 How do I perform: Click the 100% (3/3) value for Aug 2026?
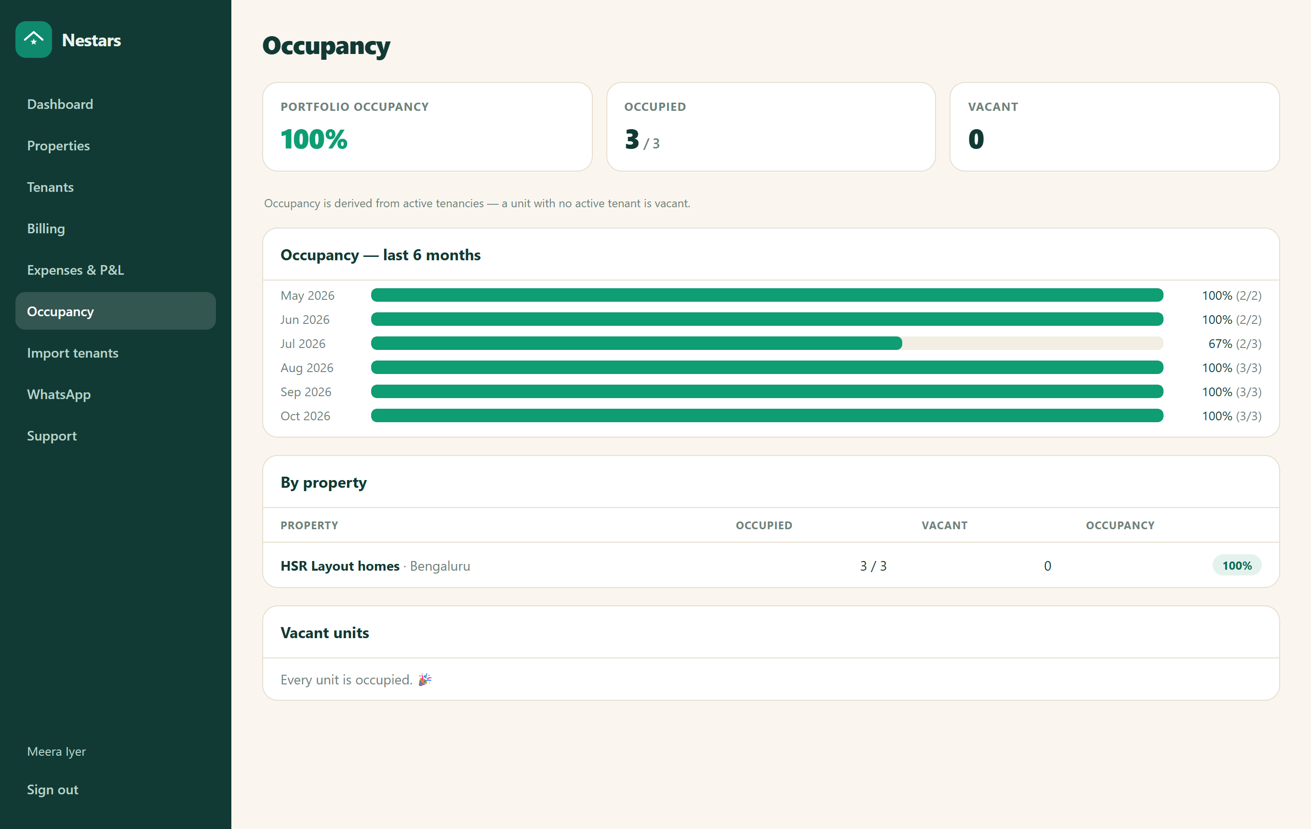tap(1231, 368)
